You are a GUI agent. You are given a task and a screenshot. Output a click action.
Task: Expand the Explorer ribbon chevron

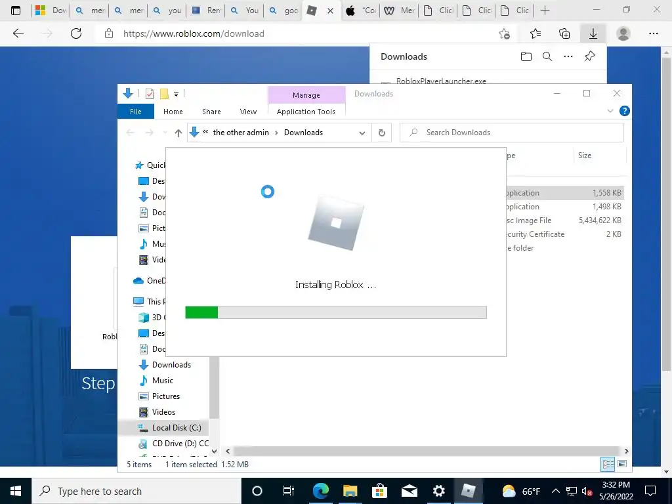tap(610, 112)
